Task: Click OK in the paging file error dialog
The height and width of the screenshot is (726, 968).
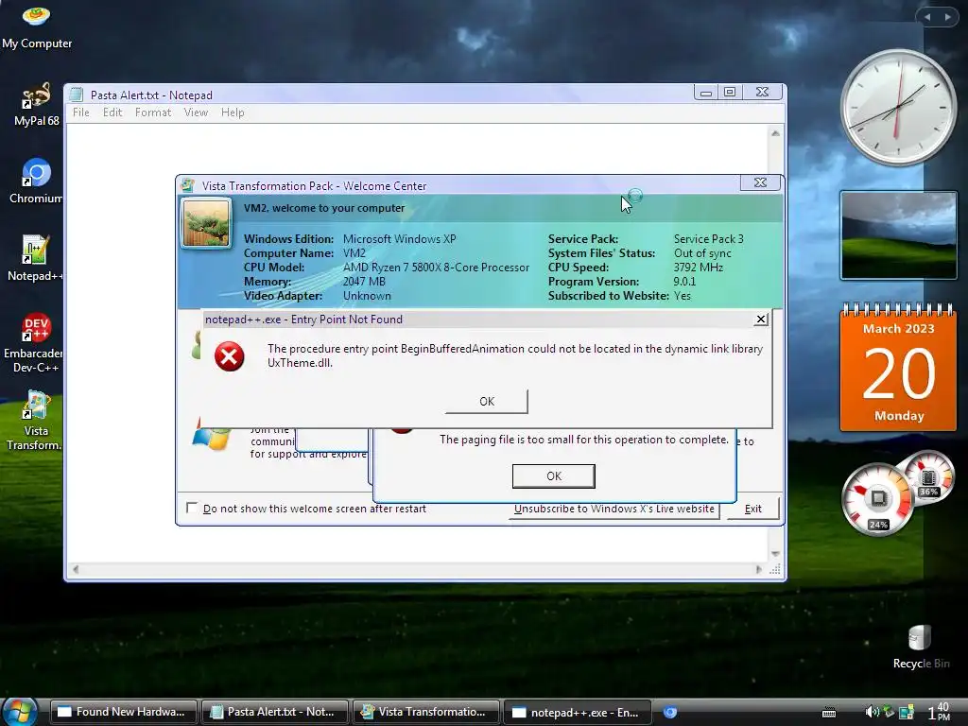Action: tap(554, 476)
